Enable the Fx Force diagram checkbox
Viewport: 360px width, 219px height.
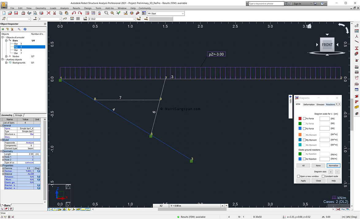(304, 119)
